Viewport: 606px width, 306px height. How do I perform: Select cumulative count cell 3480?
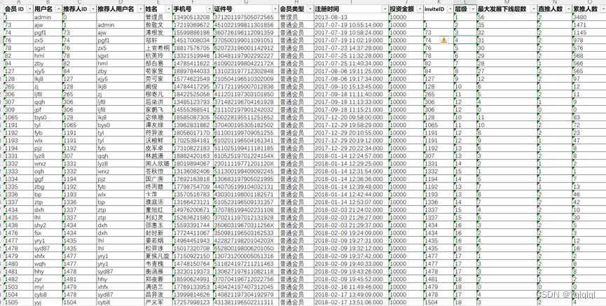pyautogui.click(x=588, y=17)
